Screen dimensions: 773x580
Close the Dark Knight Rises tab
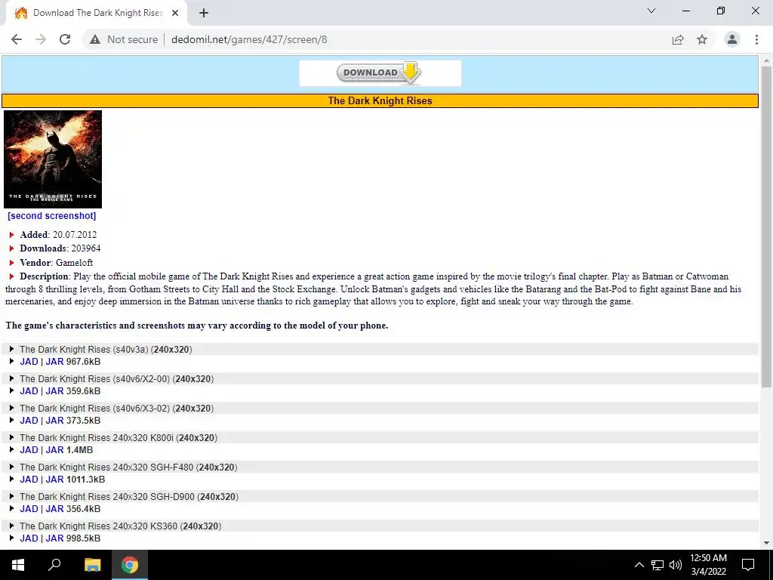[x=175, y=13]
